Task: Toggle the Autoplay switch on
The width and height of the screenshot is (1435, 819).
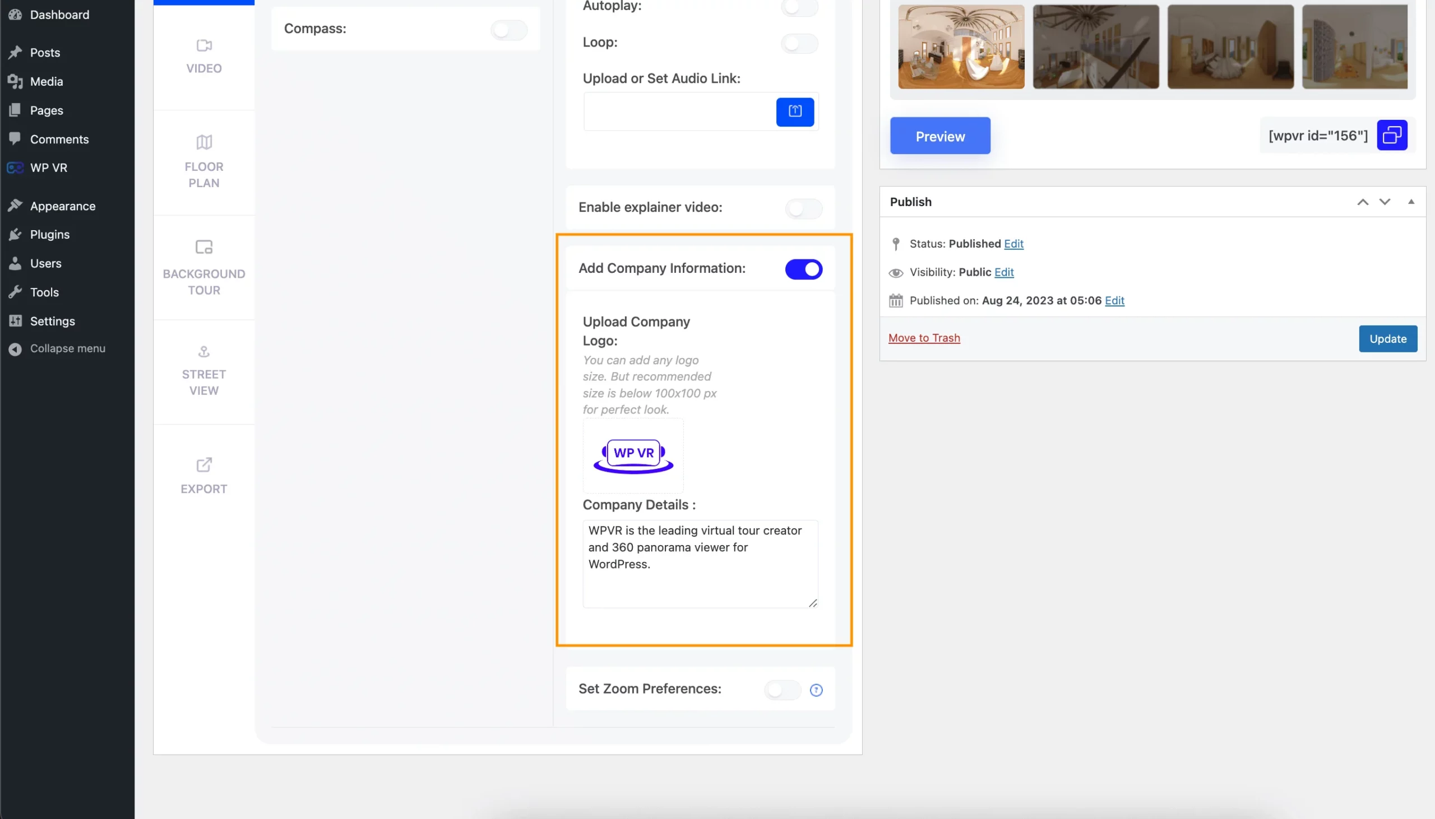Action: coord(800,6)
